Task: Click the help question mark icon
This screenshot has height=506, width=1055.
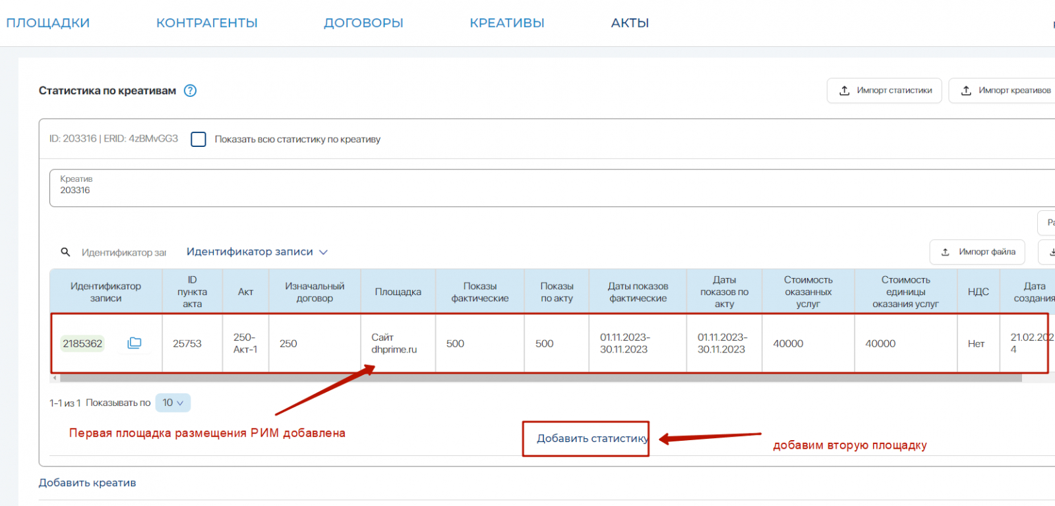Action: coord(190,91)
